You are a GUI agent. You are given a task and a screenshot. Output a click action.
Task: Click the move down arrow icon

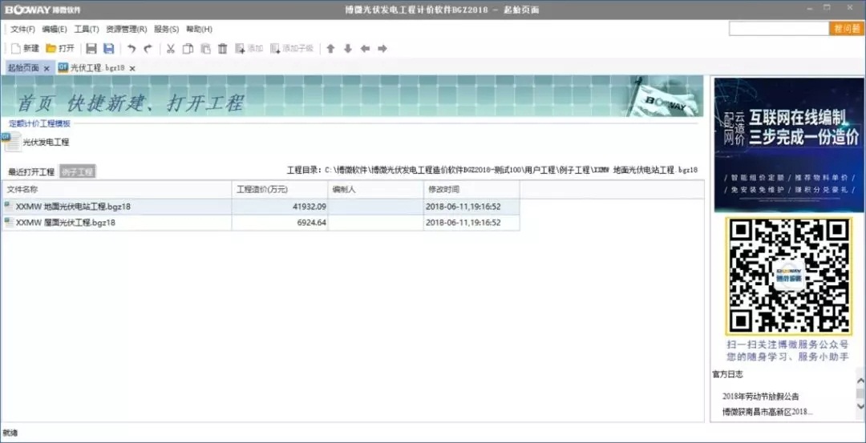click(348, 49)
